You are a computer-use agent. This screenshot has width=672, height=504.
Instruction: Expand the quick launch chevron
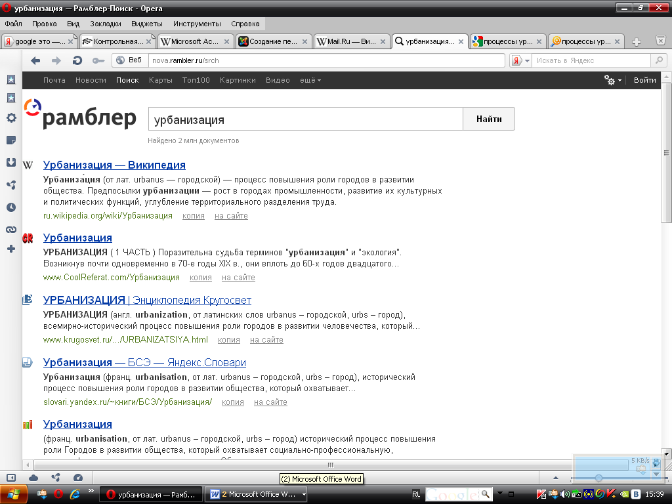91,491
